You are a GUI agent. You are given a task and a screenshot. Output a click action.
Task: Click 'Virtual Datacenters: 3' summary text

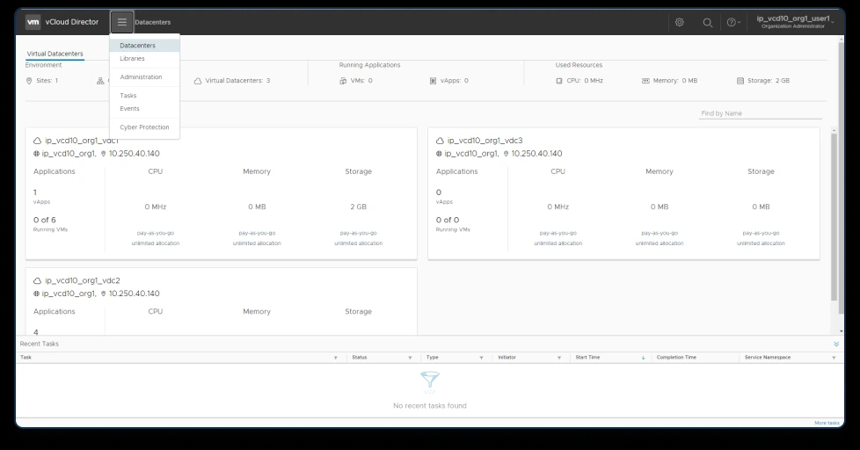tap(237, 81)
